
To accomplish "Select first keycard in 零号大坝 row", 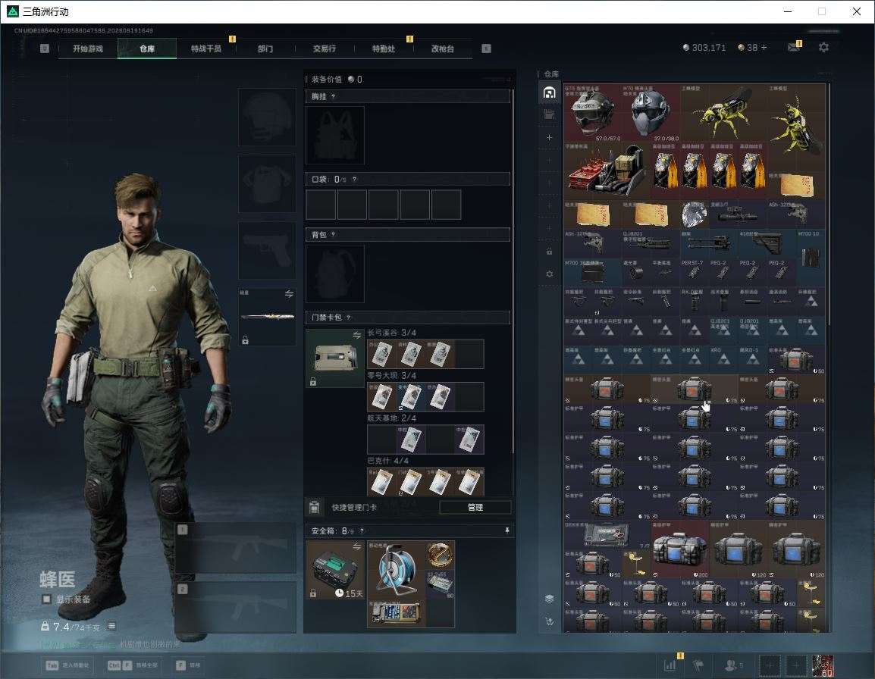I will point(381,396).
